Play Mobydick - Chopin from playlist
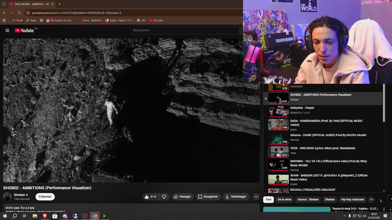This screenshot has width=392, height=220. pos(323,112)
